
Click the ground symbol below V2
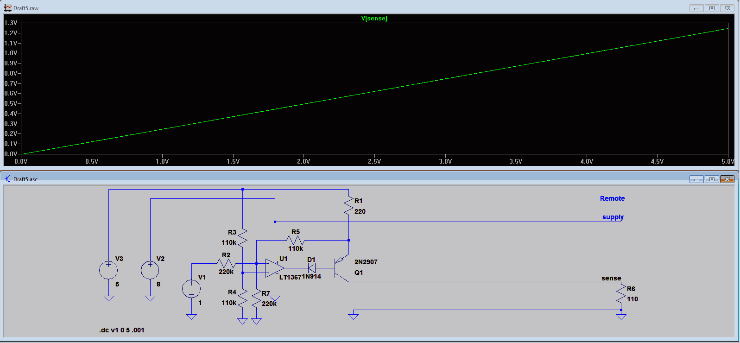point(150,299)
